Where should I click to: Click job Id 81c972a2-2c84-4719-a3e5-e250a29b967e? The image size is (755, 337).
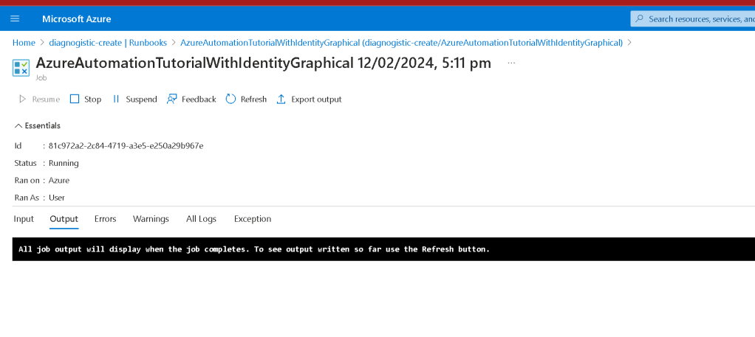coord(126,146)
